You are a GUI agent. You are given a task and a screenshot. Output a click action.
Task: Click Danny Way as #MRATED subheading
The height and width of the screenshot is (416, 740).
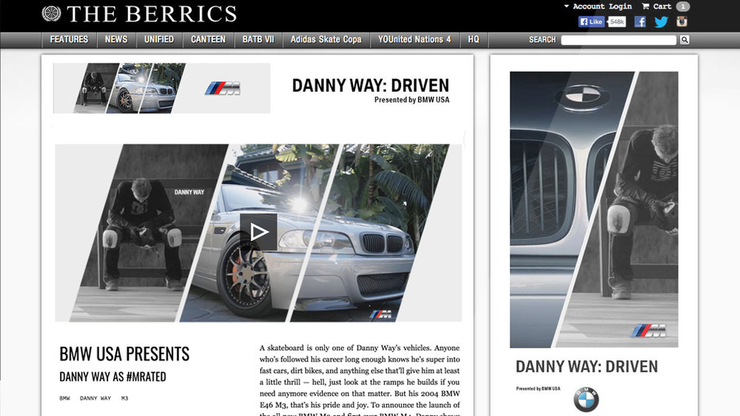tap(112, 377)
